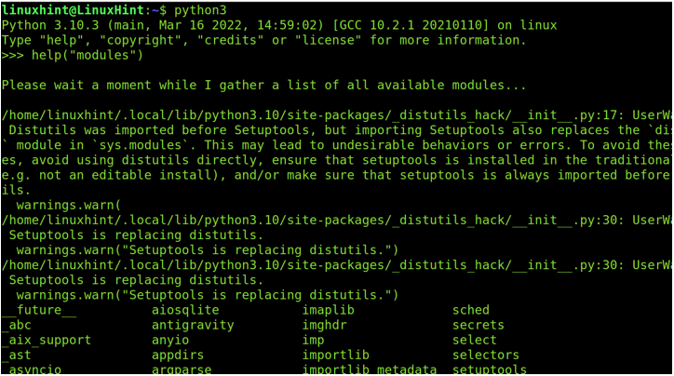Click the anyio module name
Viewport: 674px width, 376px height.
coord(170,341)
